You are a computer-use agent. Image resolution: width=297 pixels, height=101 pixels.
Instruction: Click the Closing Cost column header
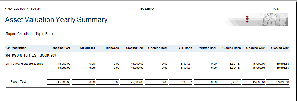(135, 48)
